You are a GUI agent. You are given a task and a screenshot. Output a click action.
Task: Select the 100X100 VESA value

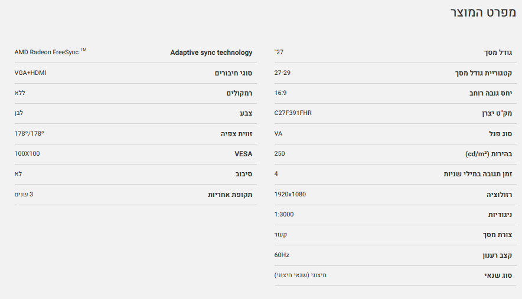pos(27,153)
